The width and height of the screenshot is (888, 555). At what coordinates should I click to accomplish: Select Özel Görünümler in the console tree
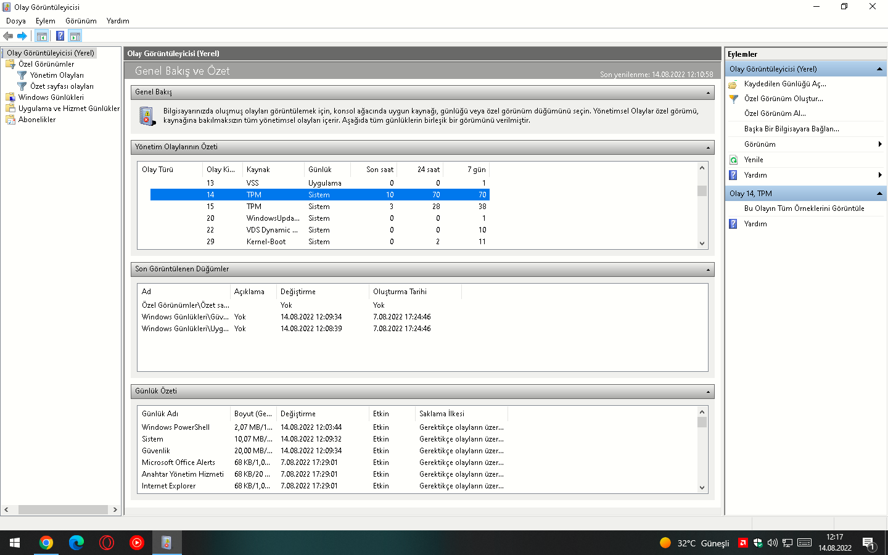(46, 64)
